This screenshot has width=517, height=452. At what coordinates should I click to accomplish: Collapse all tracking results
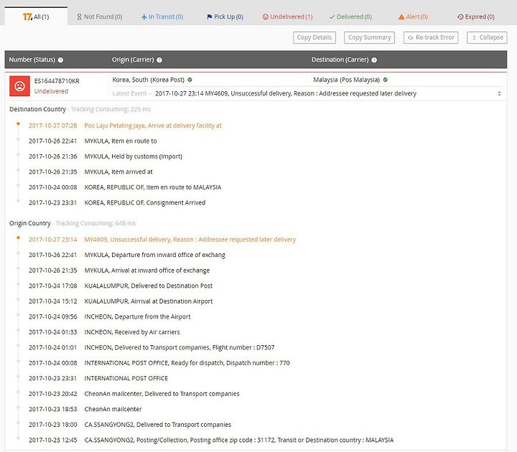487,37
